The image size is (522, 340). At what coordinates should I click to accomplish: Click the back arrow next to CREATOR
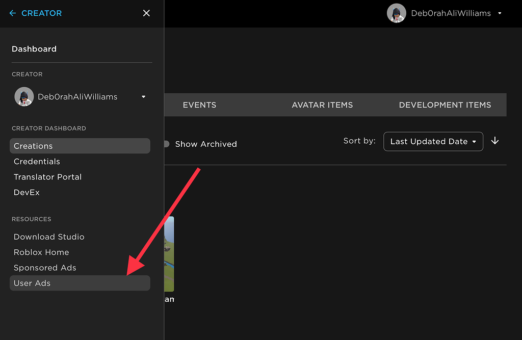click(x=13, y=13)
